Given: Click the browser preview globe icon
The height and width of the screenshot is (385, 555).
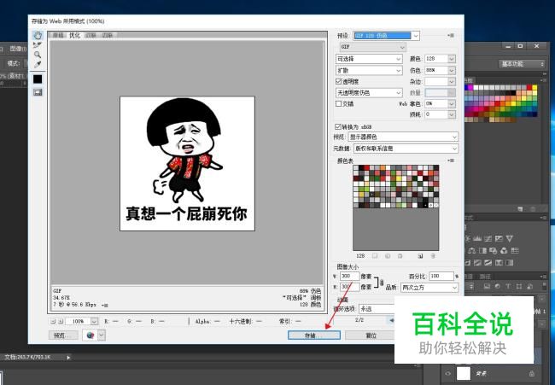Looking at the screenshot, I should 90,335.
